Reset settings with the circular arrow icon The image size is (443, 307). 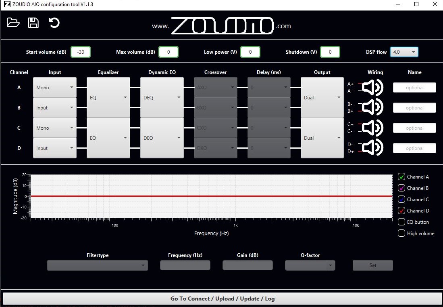54,23
